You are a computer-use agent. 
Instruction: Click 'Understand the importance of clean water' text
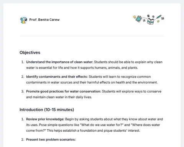coord(59,62)
